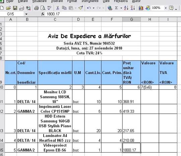Select the Imprimantă Laser Color CP1515NP cell
Screen dimensions: 181x156
point(55,109)
